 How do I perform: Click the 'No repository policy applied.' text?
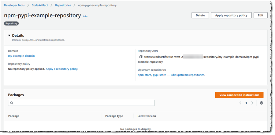(x=26, y=69)
